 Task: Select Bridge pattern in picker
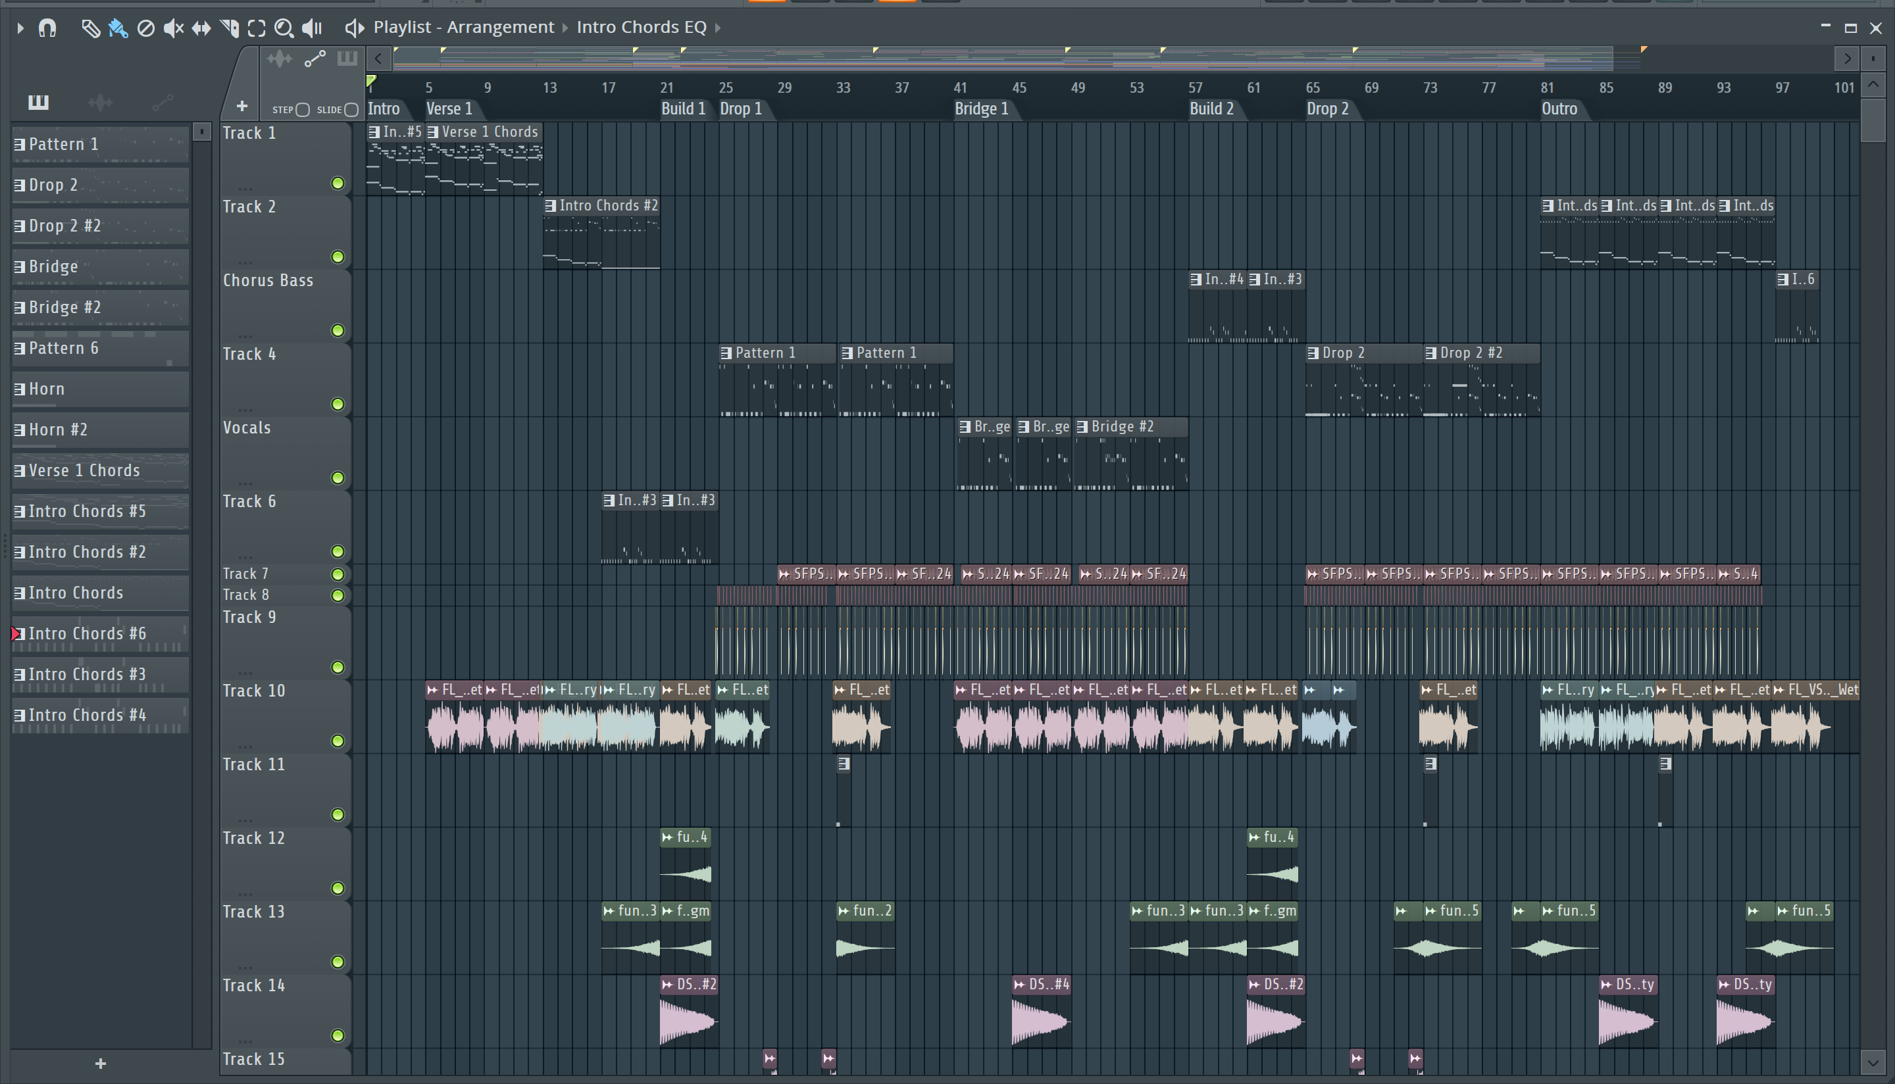[100, 267]
